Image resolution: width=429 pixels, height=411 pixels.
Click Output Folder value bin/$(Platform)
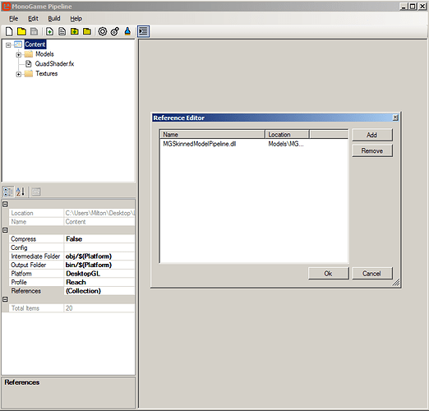pos(99,265)
